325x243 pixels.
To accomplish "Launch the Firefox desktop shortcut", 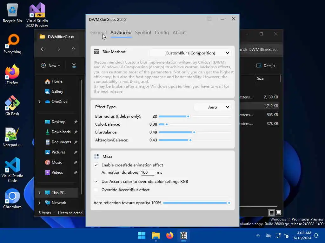I will 12,75.
